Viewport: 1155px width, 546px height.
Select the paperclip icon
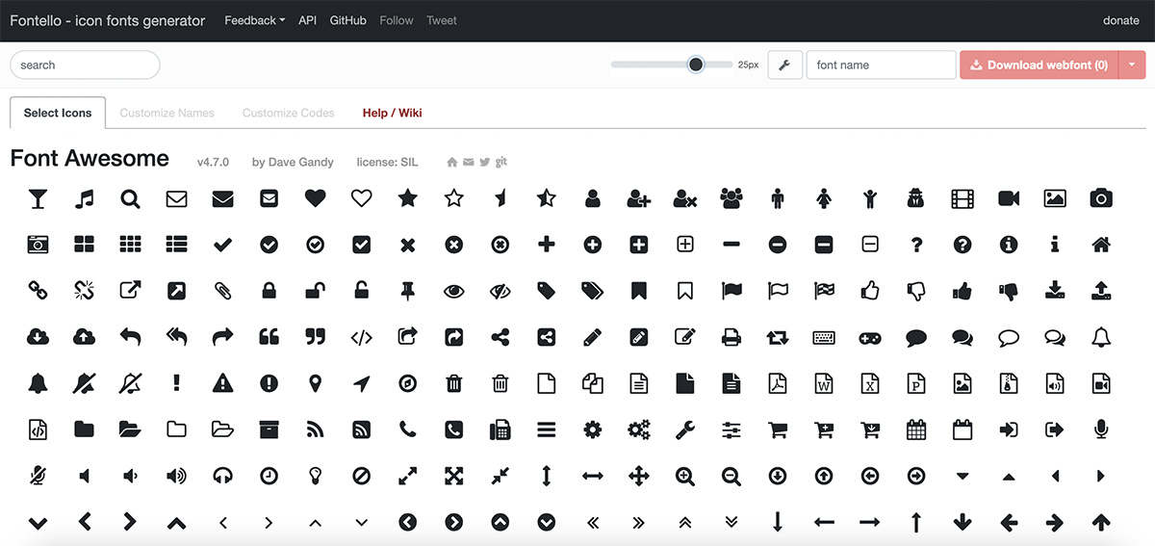pyautogui.click(x=223, y=291)
